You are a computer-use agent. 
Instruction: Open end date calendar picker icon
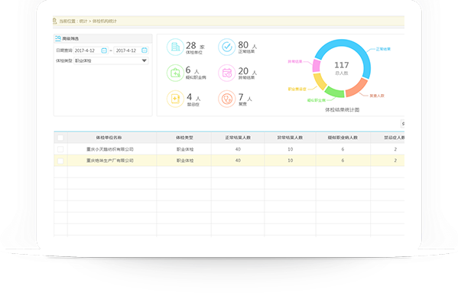(x=145, y=50)
